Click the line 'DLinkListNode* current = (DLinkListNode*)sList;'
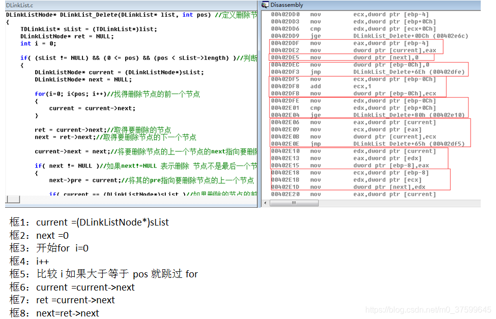 click(x=119, y=72)
